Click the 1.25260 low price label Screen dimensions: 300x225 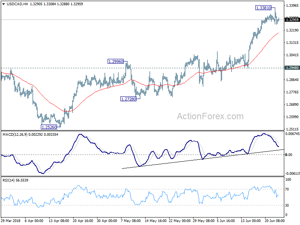tap(49, 127)
